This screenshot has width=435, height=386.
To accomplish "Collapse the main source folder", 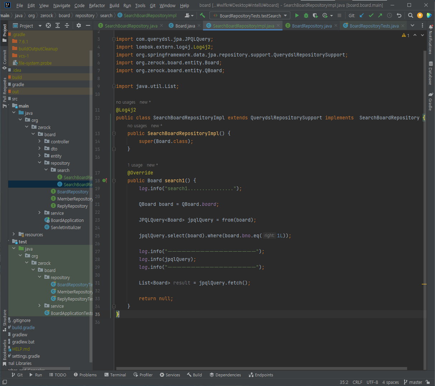I will point(9,106).
